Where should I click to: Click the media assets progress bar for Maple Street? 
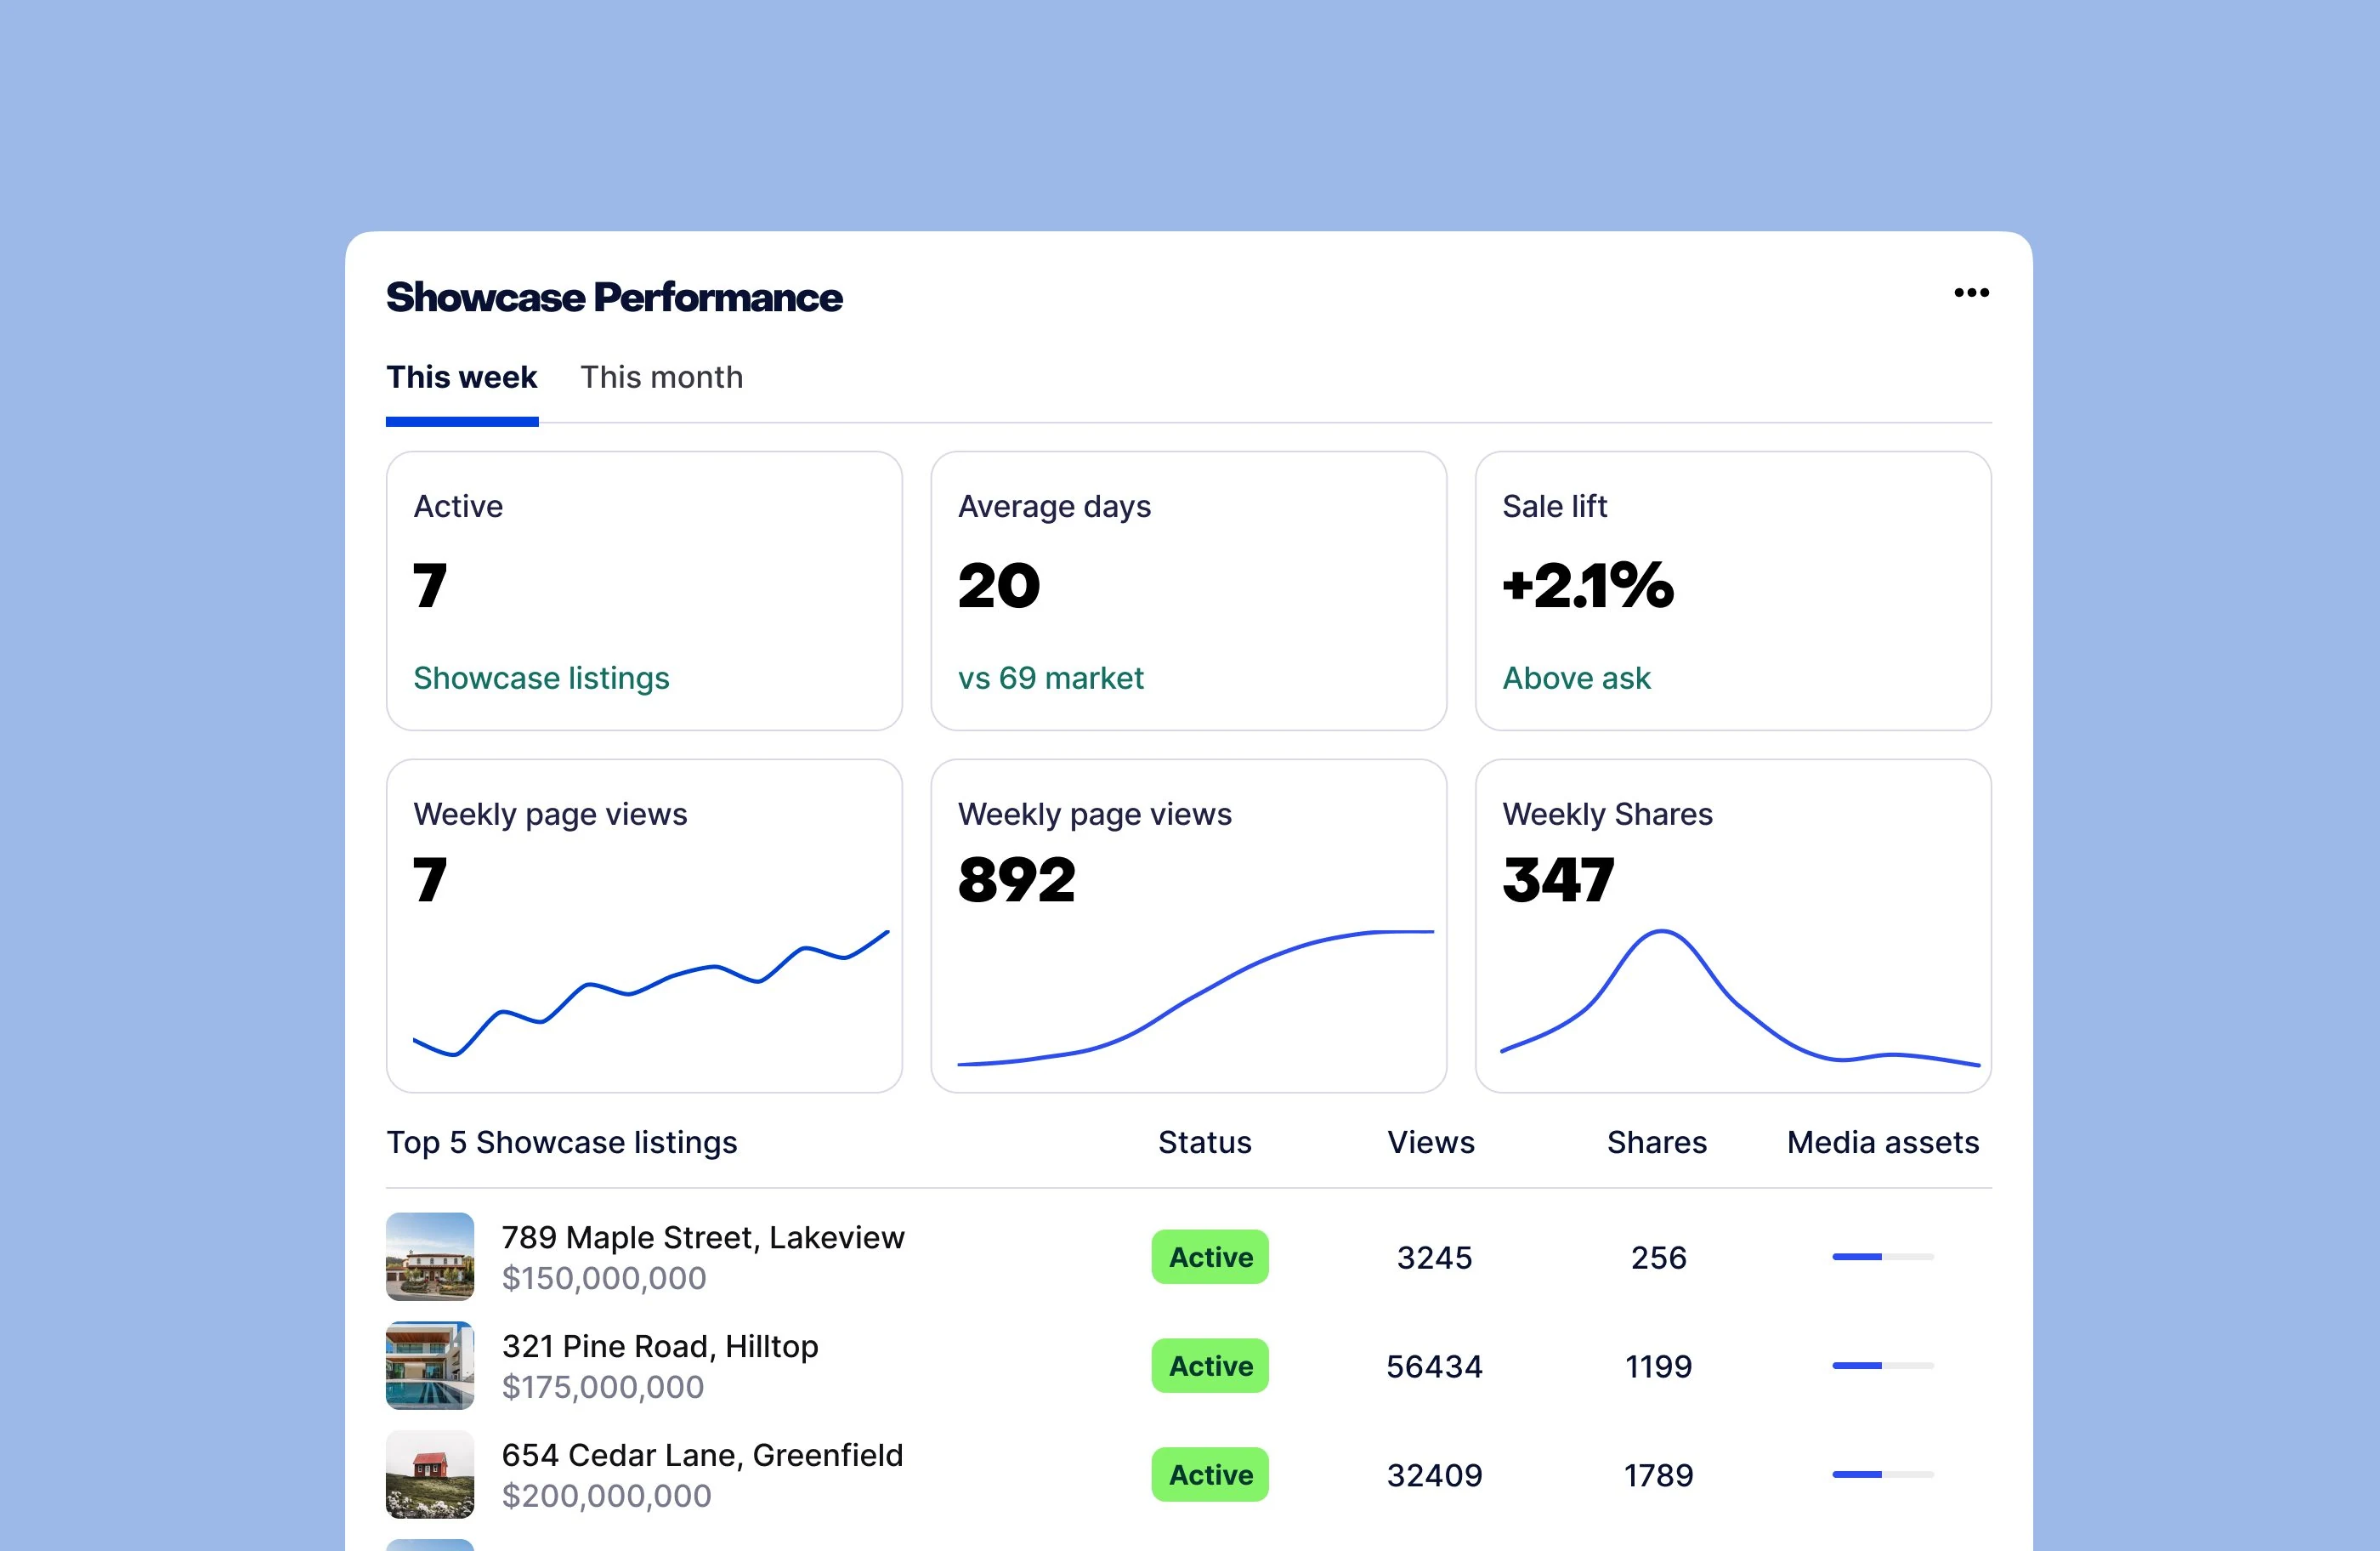(1882, 1258)
